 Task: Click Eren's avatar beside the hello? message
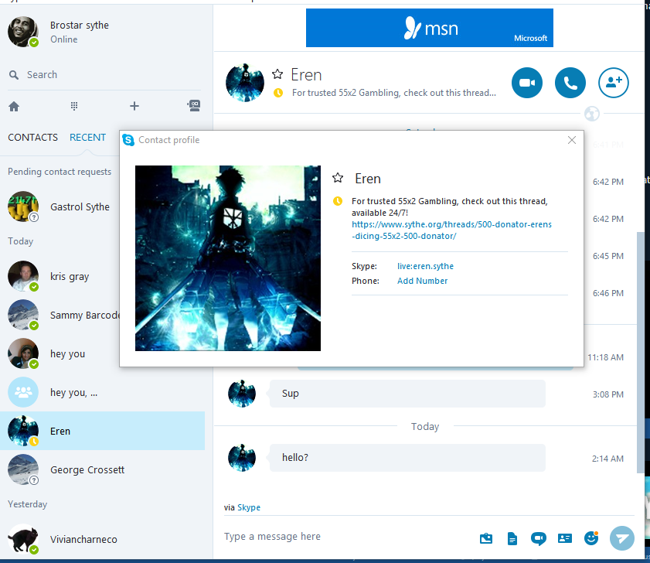[242, 458]
